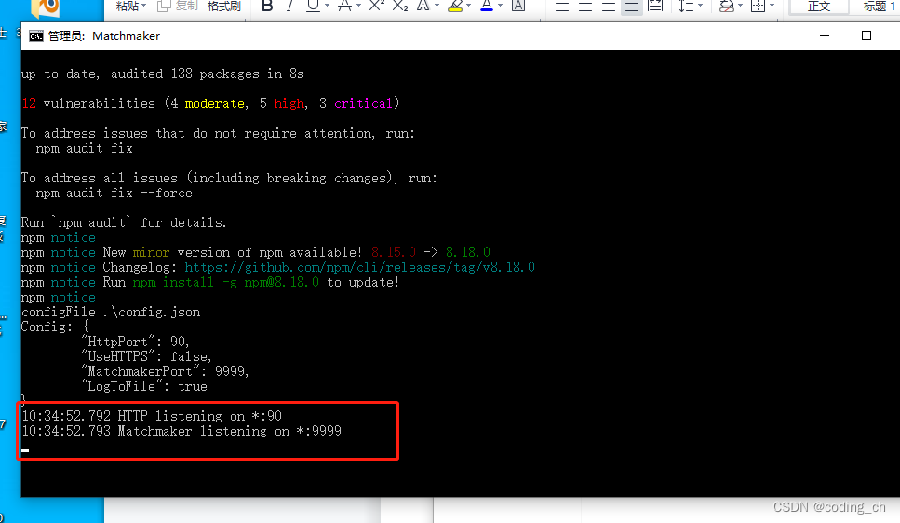The image size is (900, 523).
Task: Click 'configFile .\config.json' line
Action: coord(111,313)
